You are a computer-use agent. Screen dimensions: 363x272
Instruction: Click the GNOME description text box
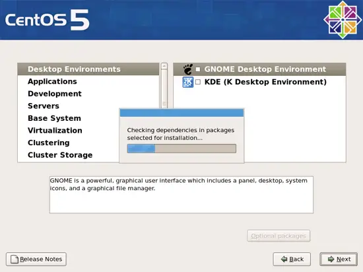[181, 195]
